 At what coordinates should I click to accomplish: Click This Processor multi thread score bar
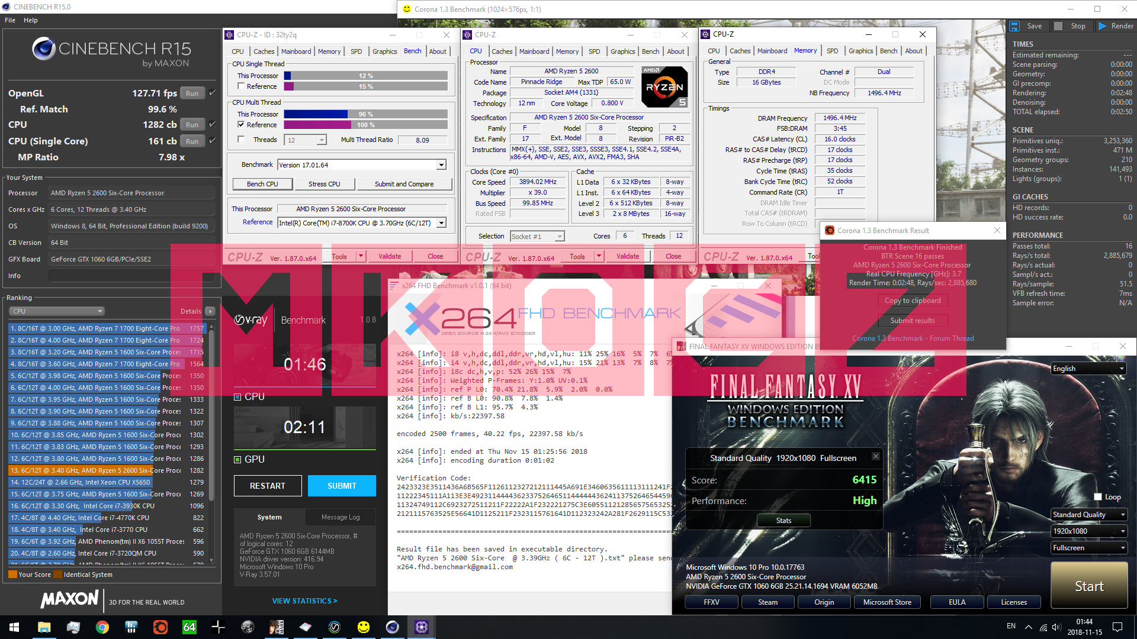tap(365, 114)
